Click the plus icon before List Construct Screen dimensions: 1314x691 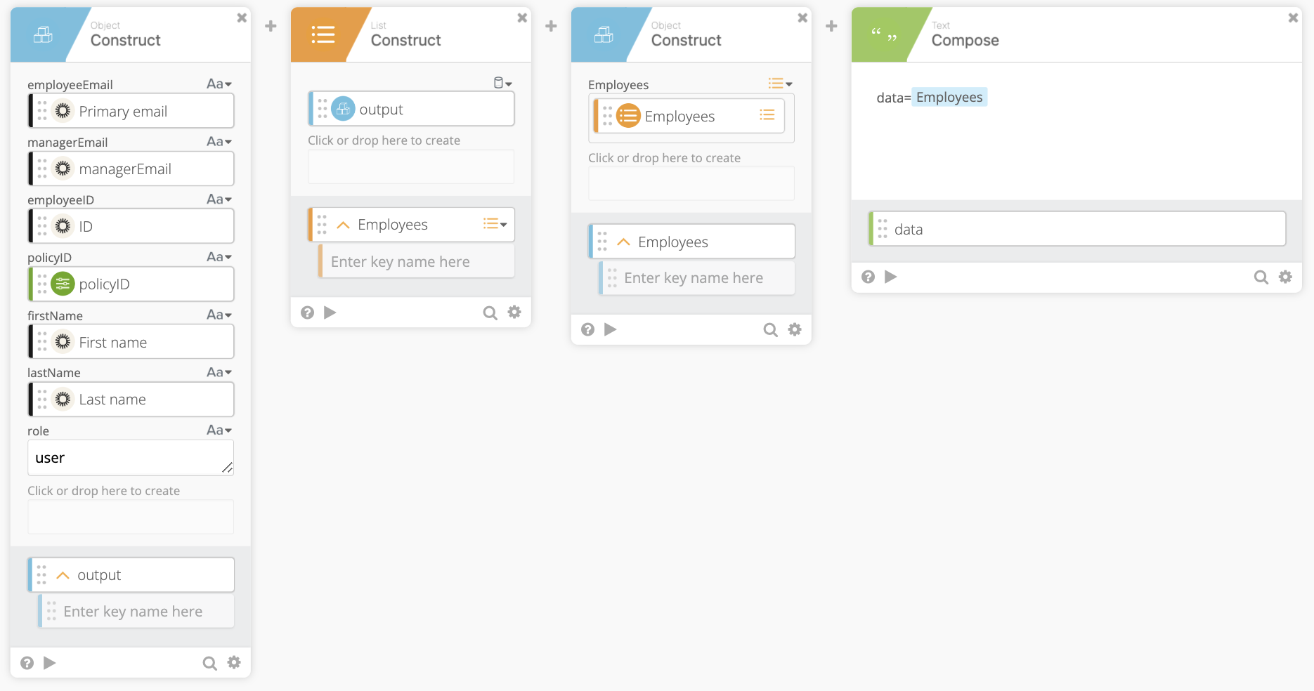[271, 27]
